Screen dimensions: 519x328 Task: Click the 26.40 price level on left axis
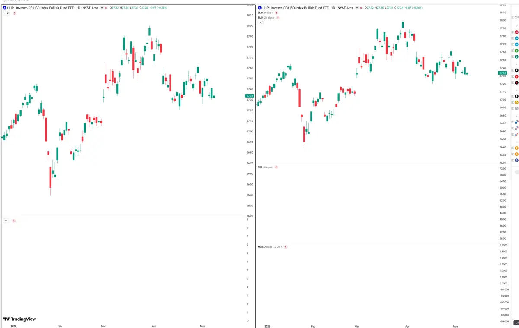tap(250, 195)
